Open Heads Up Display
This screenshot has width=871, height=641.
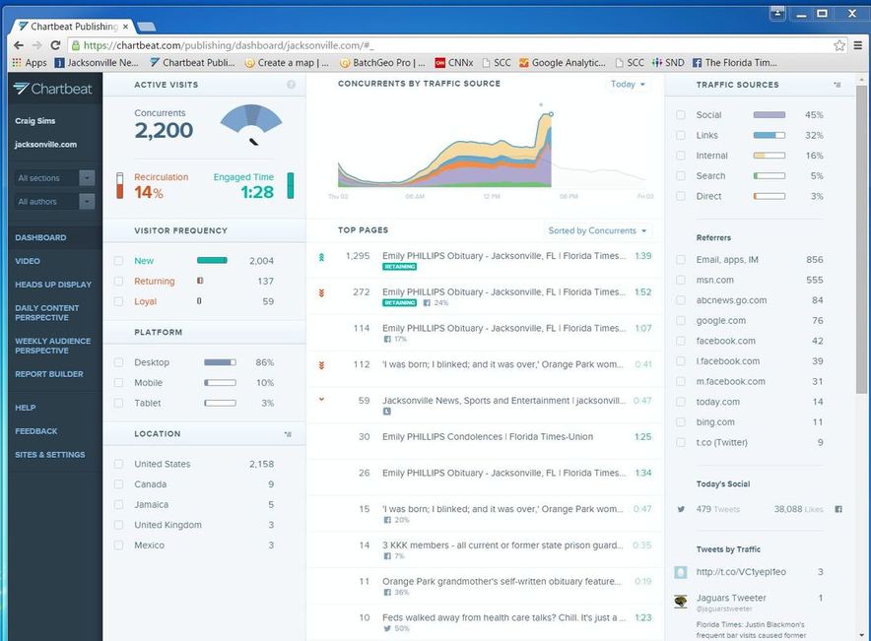pos(53,285)
